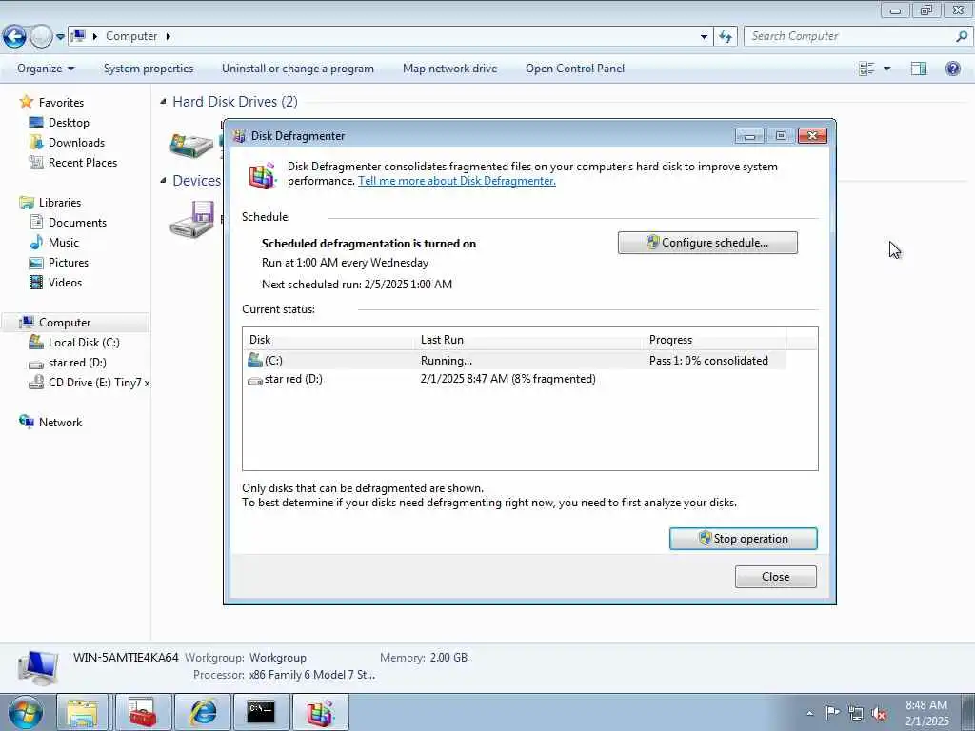Click Disk Defragmenter taskbar icon
The height and width of the screenshot is (731, 975).
point(320,712)
